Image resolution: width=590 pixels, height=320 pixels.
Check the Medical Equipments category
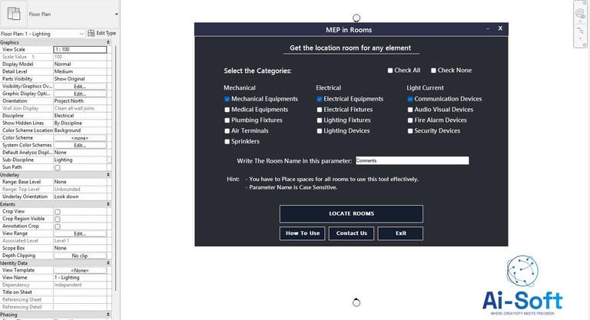click(x=227, y=110)
